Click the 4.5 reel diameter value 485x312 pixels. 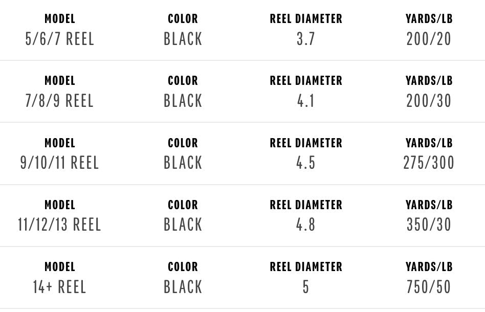click(x=305, y=163)
